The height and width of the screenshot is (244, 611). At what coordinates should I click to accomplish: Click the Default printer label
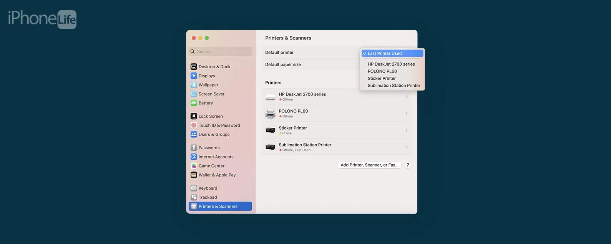point(279,53)
